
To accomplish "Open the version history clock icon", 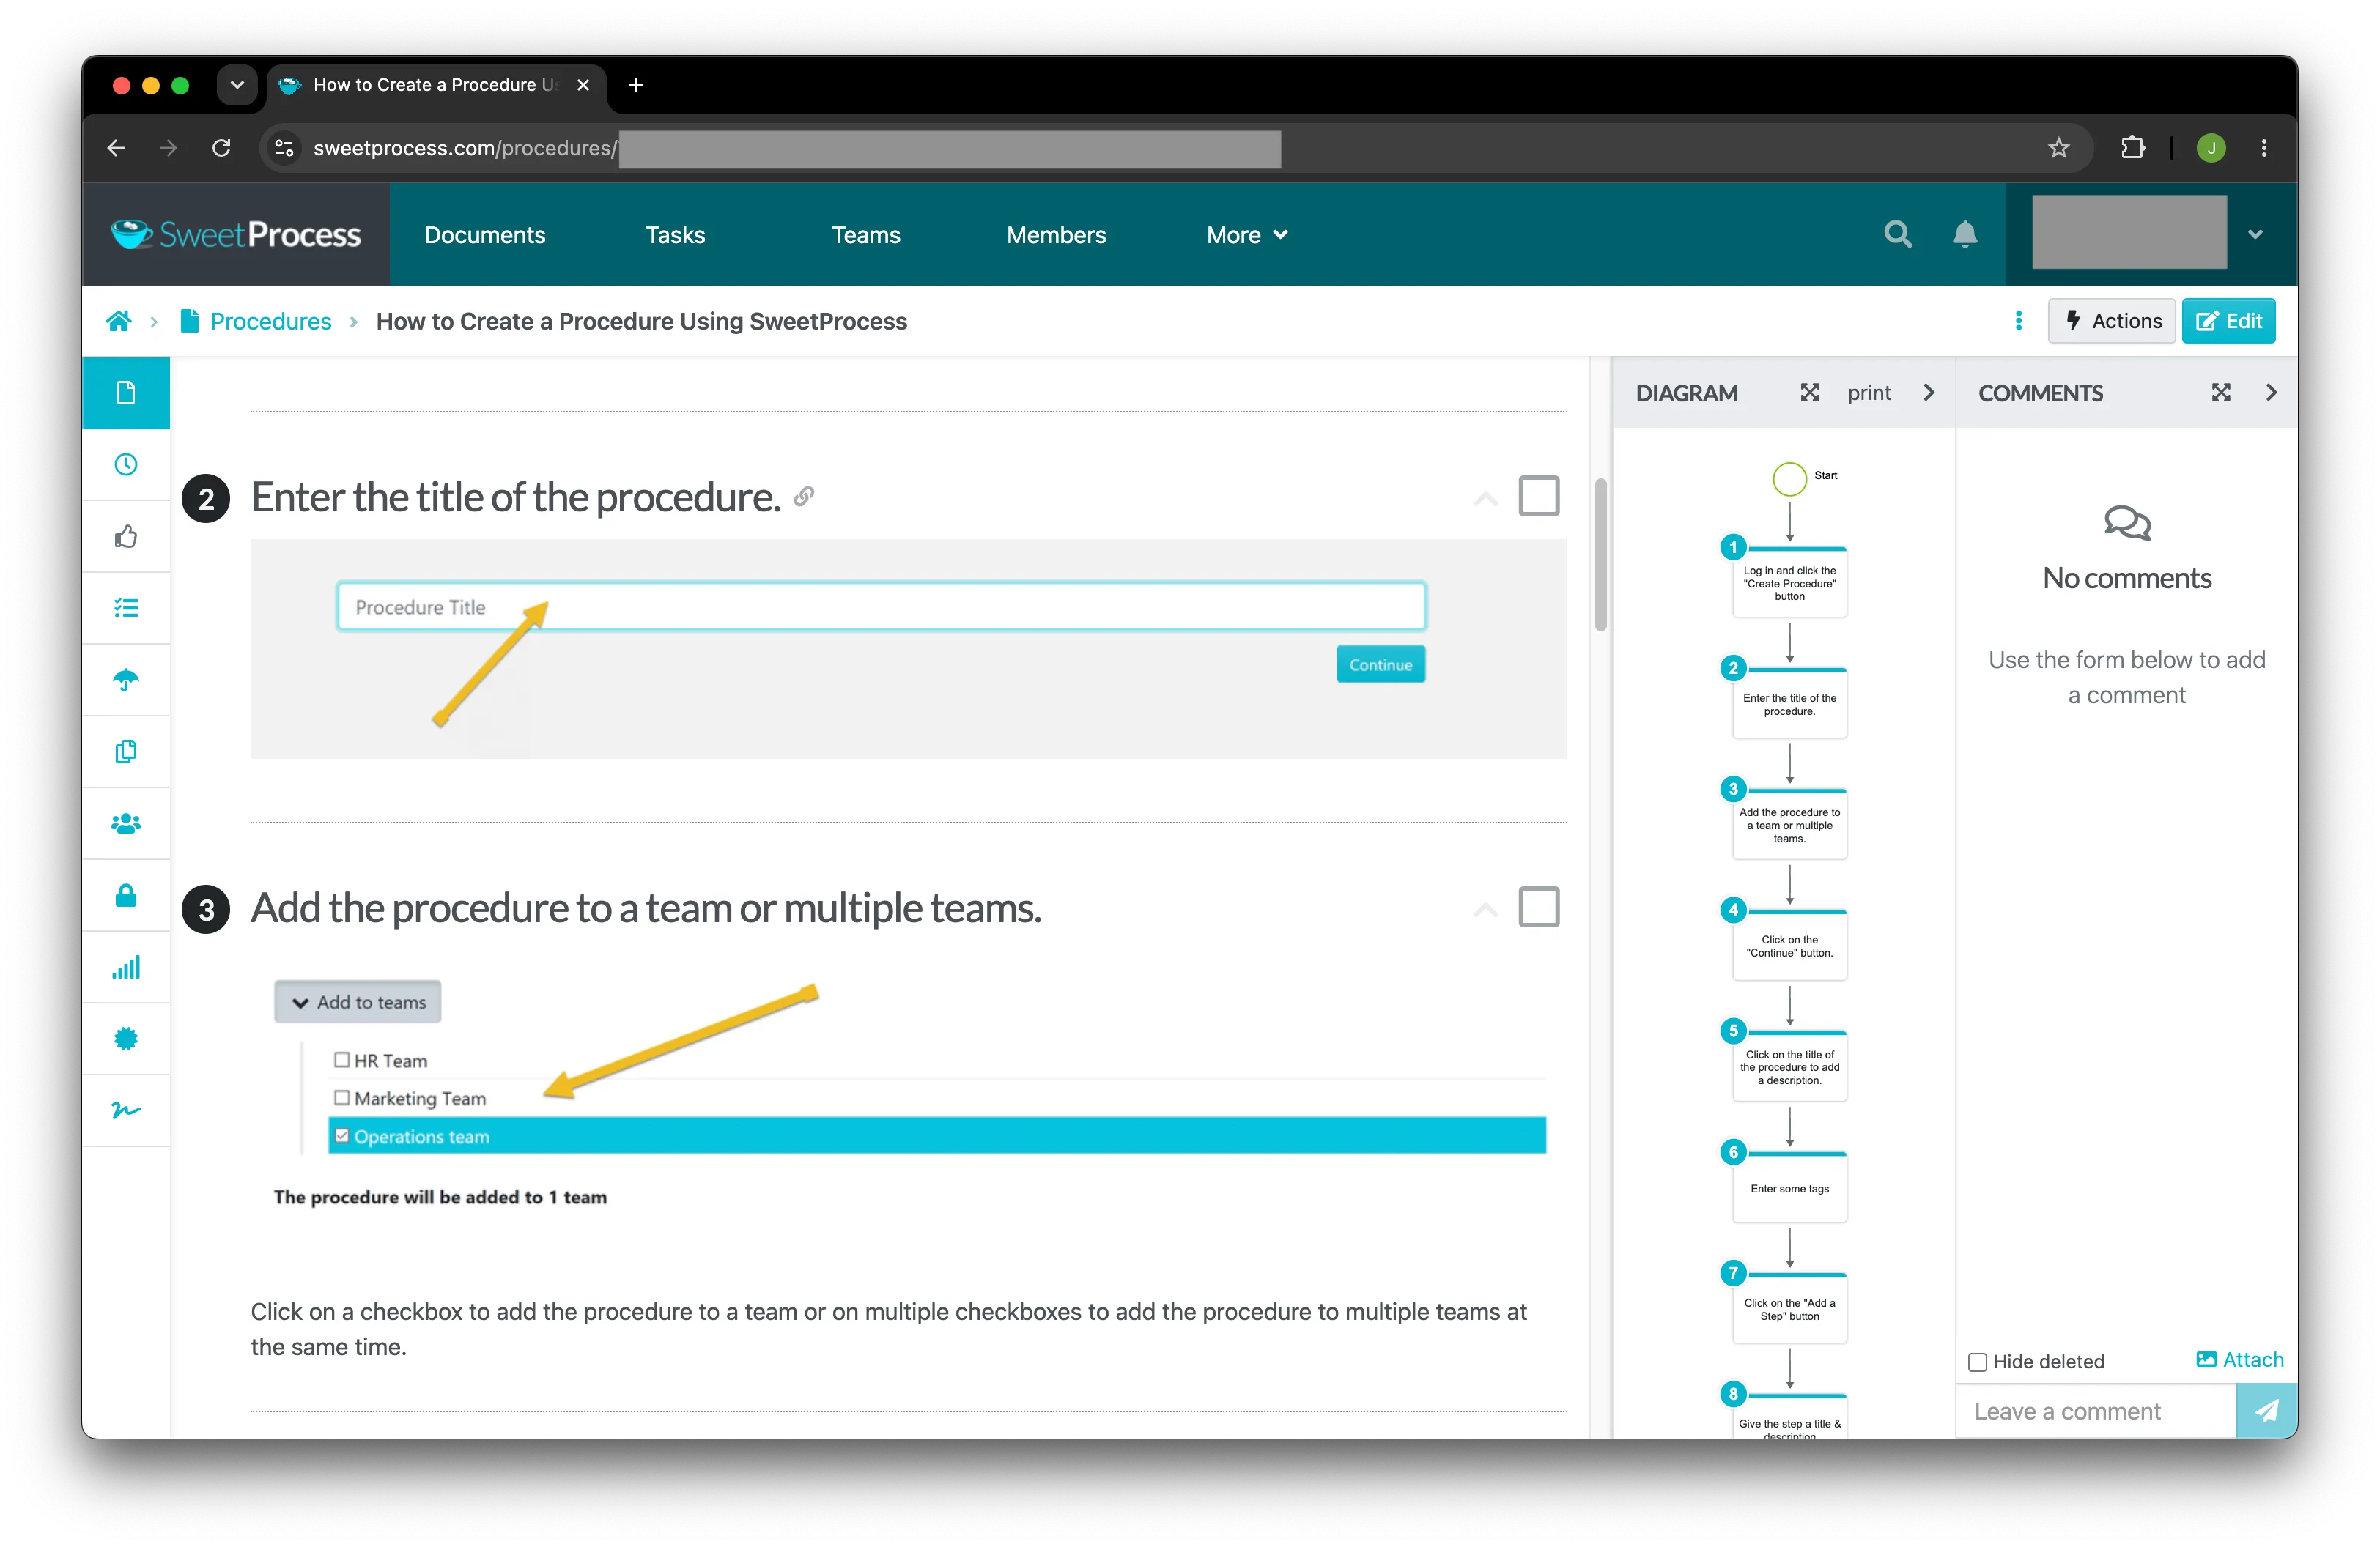I will (126, 464).
